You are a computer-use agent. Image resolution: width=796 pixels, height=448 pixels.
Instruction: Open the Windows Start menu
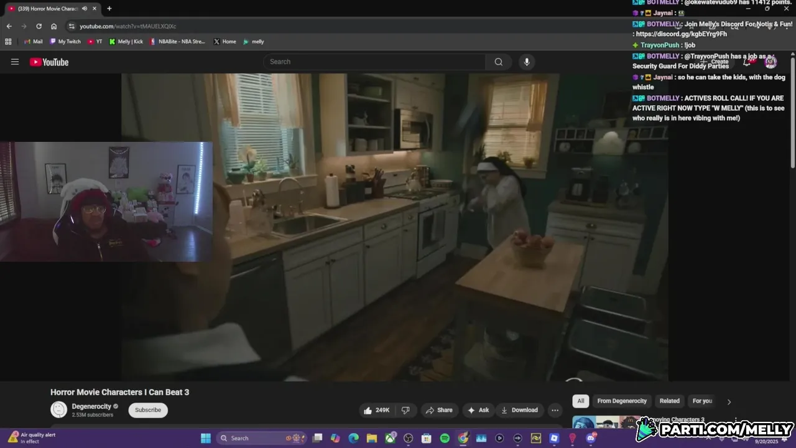[x=206, y=438]
